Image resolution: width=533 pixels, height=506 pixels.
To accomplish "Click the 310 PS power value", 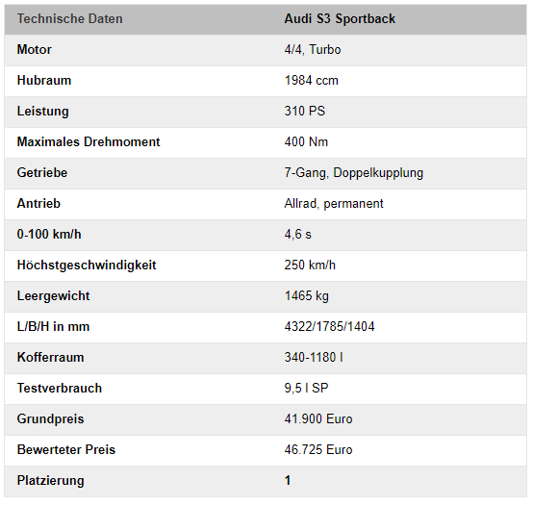I will 305,112.
